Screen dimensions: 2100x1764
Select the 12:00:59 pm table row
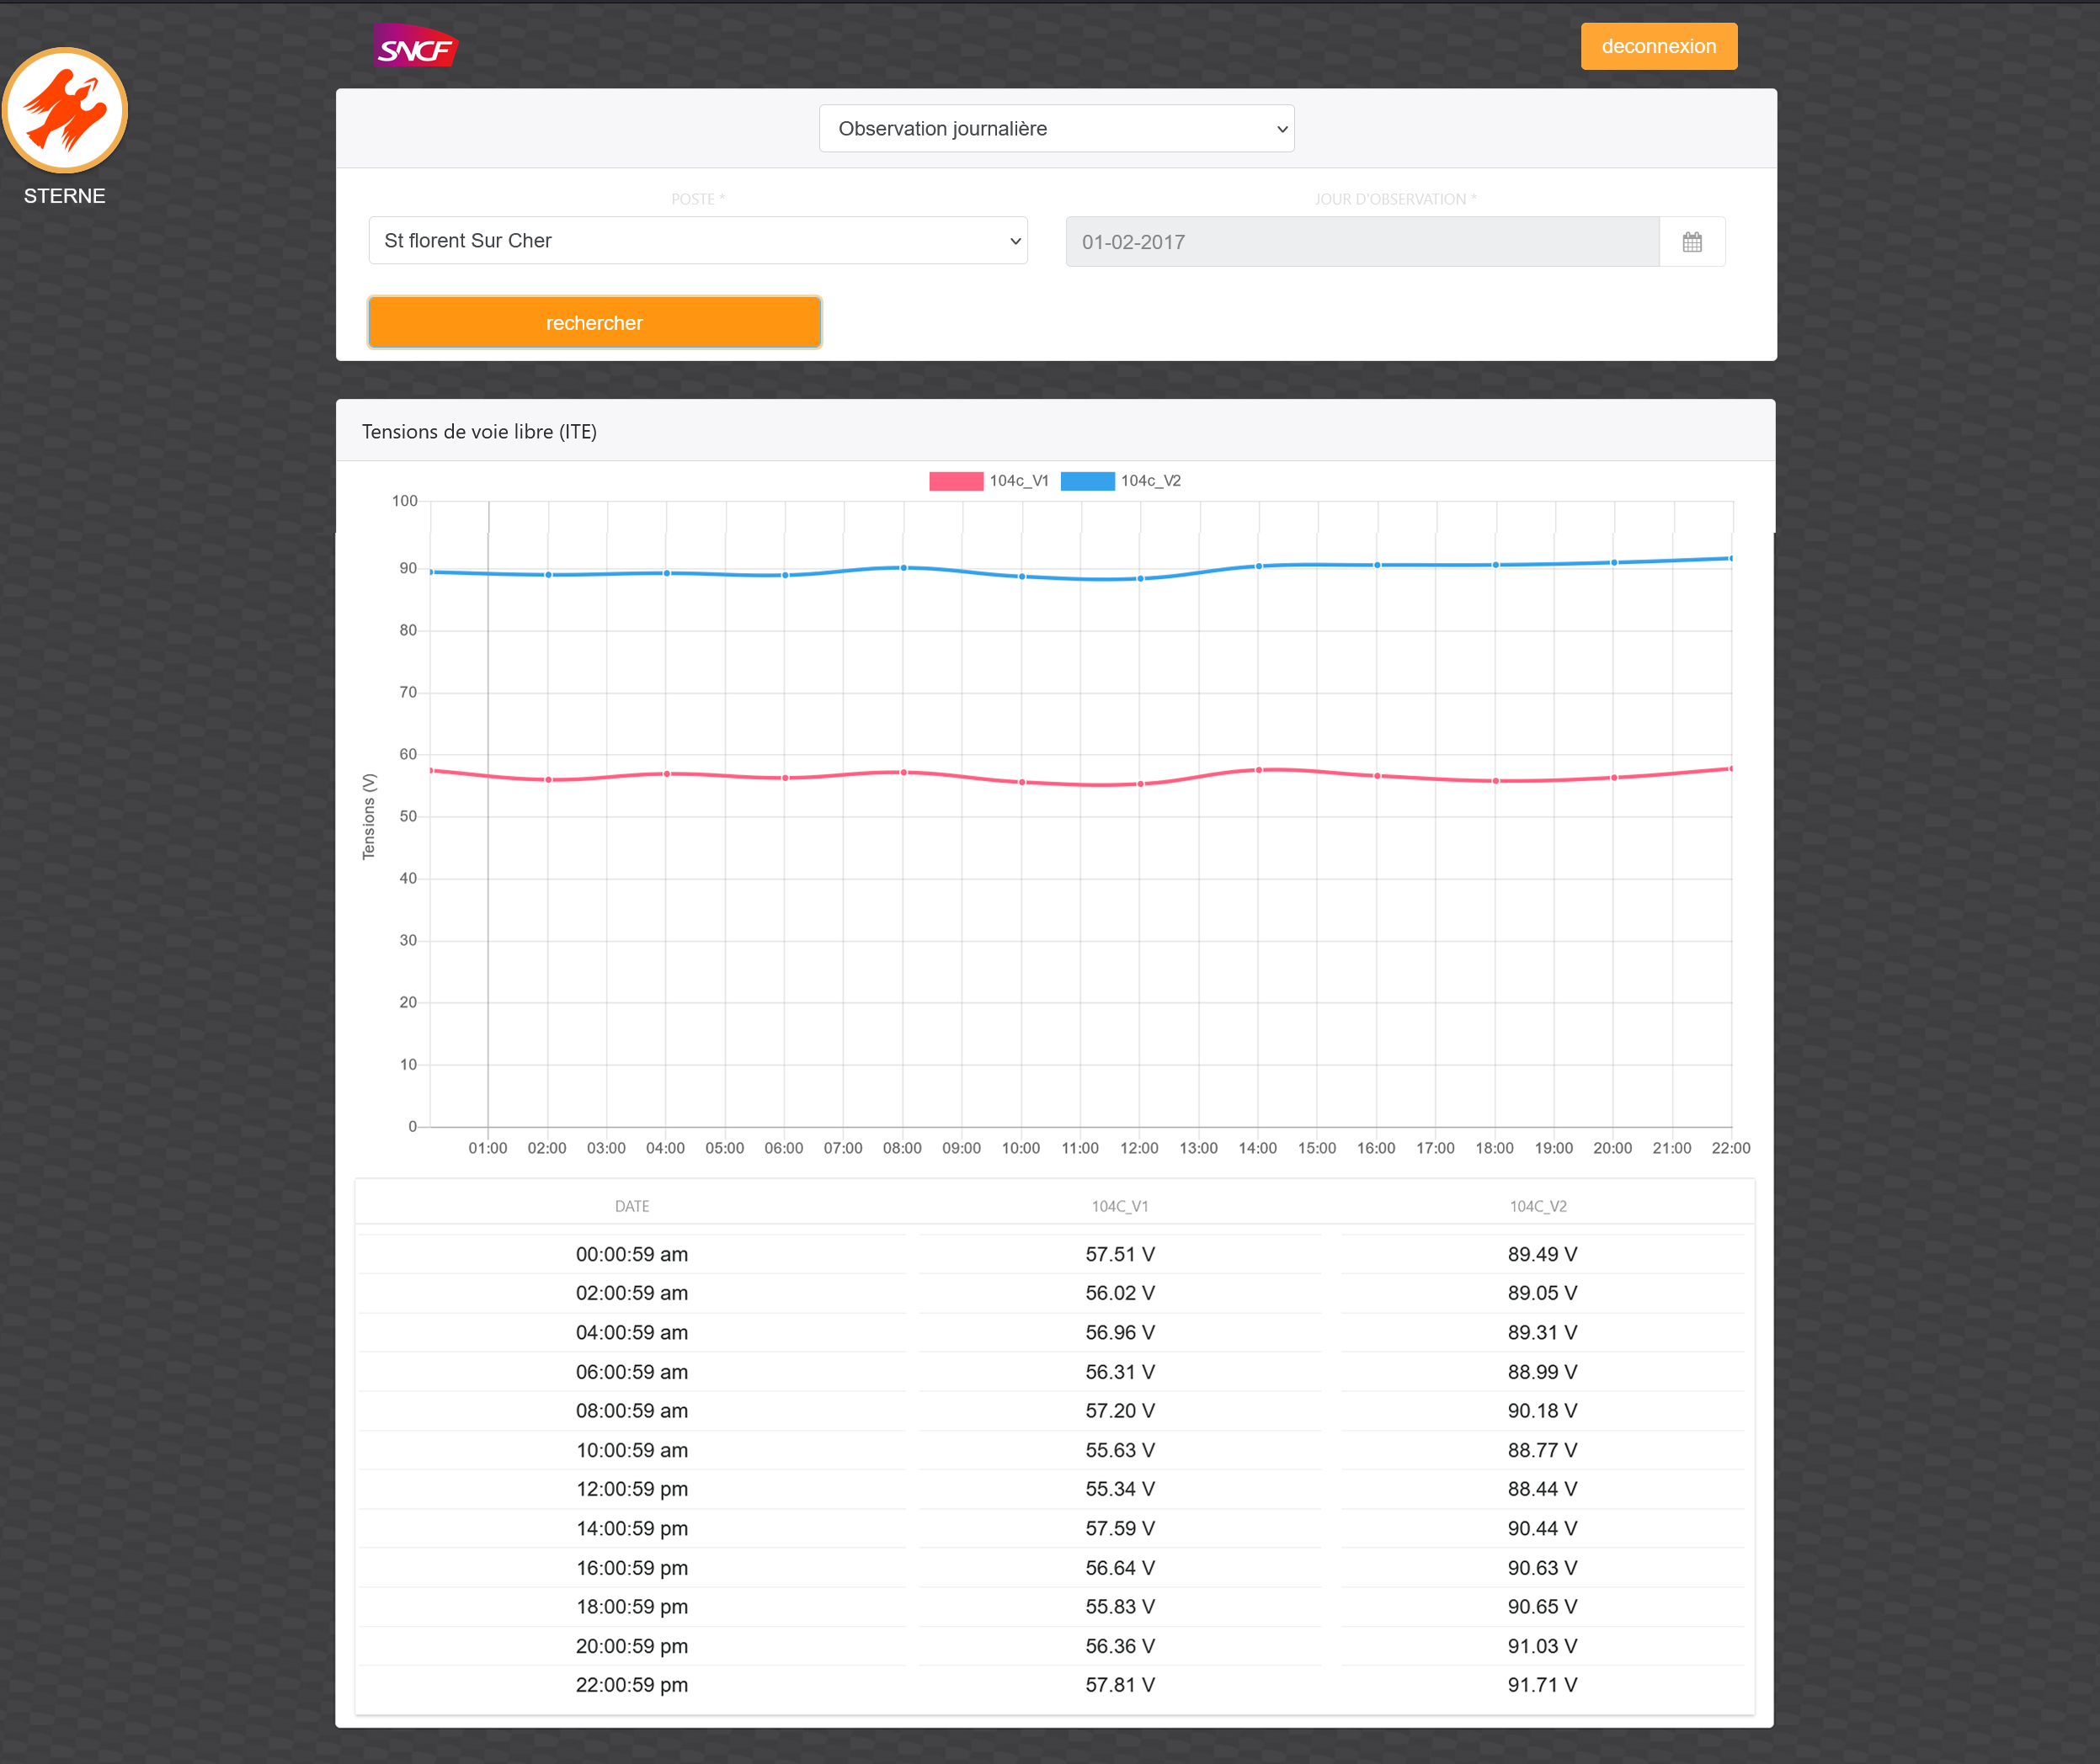(x=632, y=1489)
